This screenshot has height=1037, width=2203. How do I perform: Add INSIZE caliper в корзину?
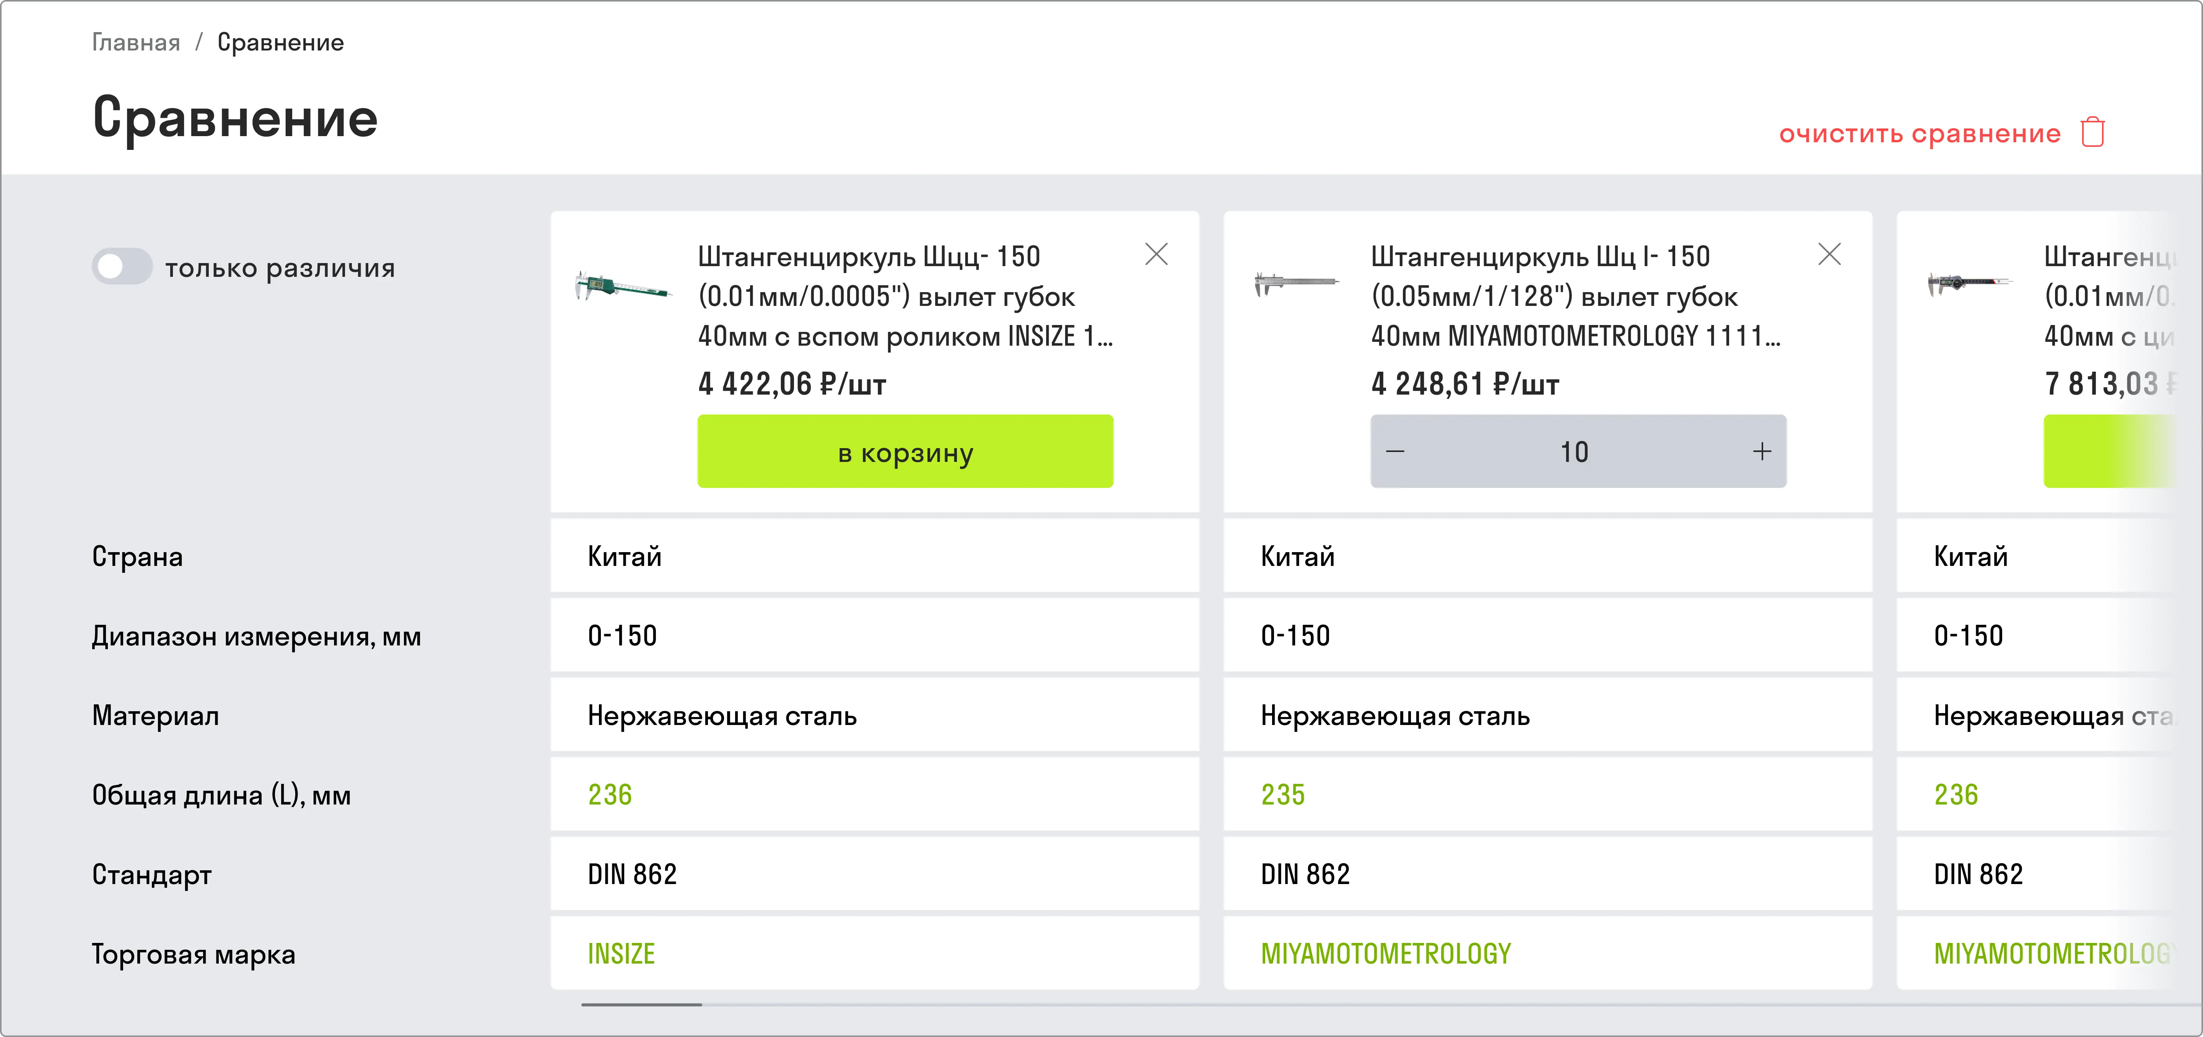[905, 451]
